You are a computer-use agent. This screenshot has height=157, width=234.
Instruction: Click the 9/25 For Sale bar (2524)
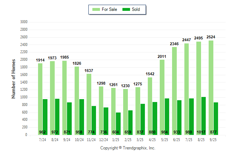pyautogui.click(x=211, y=88)
